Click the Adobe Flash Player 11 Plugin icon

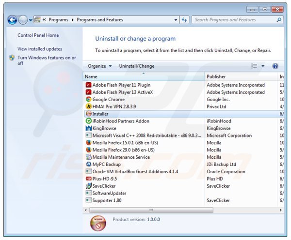click(88, 85)
